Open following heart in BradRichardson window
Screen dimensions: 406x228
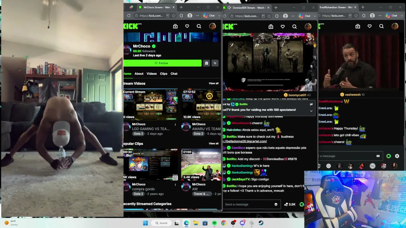pos(370,27)
